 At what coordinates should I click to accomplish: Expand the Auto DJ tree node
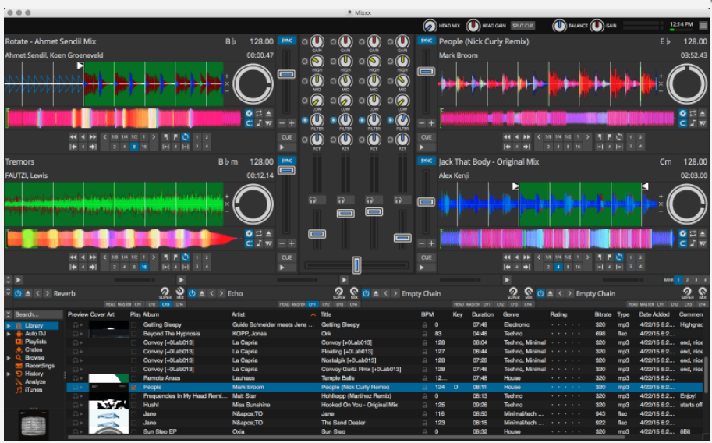(x=9, y=334)
